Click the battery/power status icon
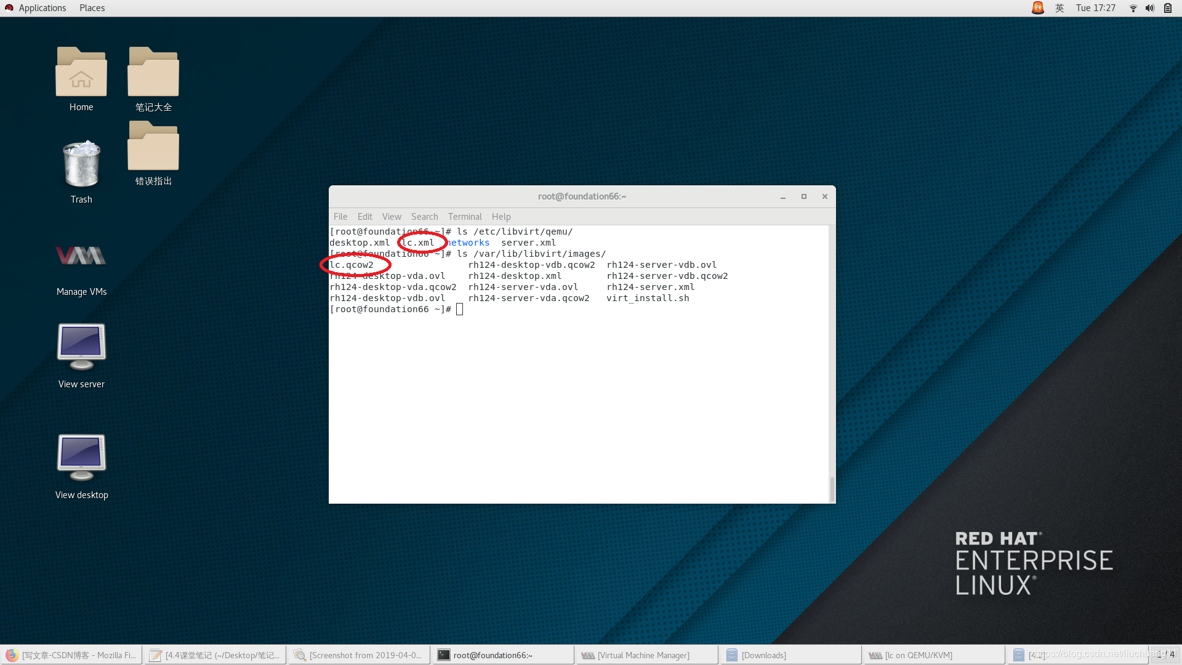 click(1168, 8)
